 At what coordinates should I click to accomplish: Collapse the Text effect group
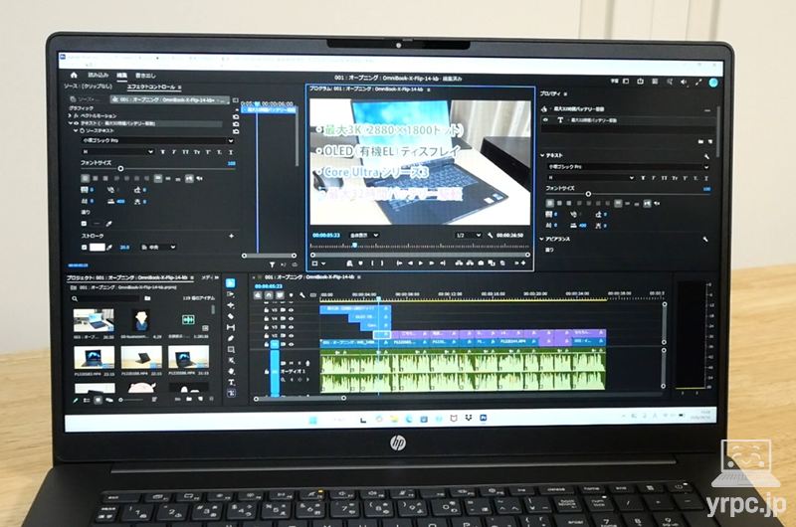pyautogui.click(x=70, y=123)
